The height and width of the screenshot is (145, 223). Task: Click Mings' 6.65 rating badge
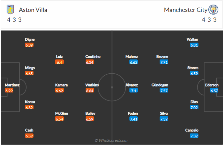[30, 73]
